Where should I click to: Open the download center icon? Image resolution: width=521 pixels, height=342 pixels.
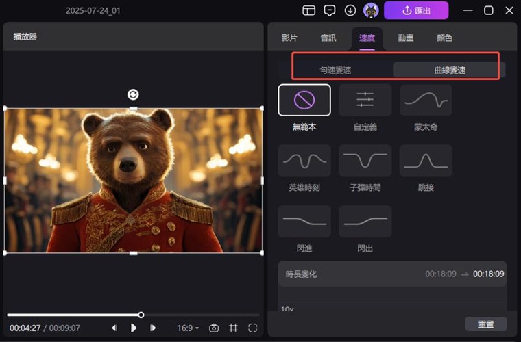pyautogui.click(x=350, y=11)
